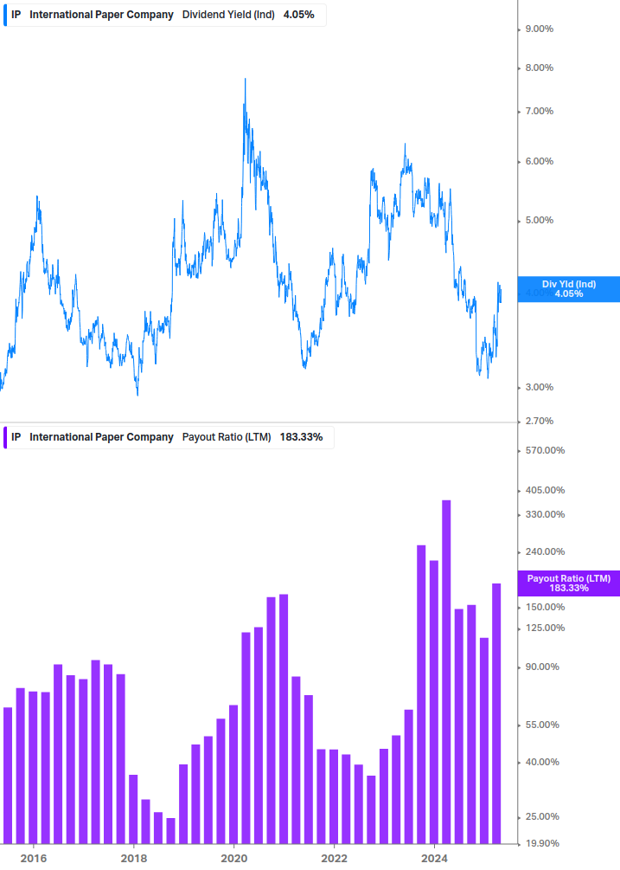Click the 405.00% payout axis label
This screenshot has height=870, width=620.
(545, 491)
